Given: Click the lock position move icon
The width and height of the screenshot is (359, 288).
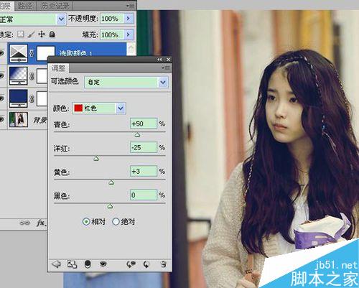Looking at the screenshot, I should coord(42,34).
